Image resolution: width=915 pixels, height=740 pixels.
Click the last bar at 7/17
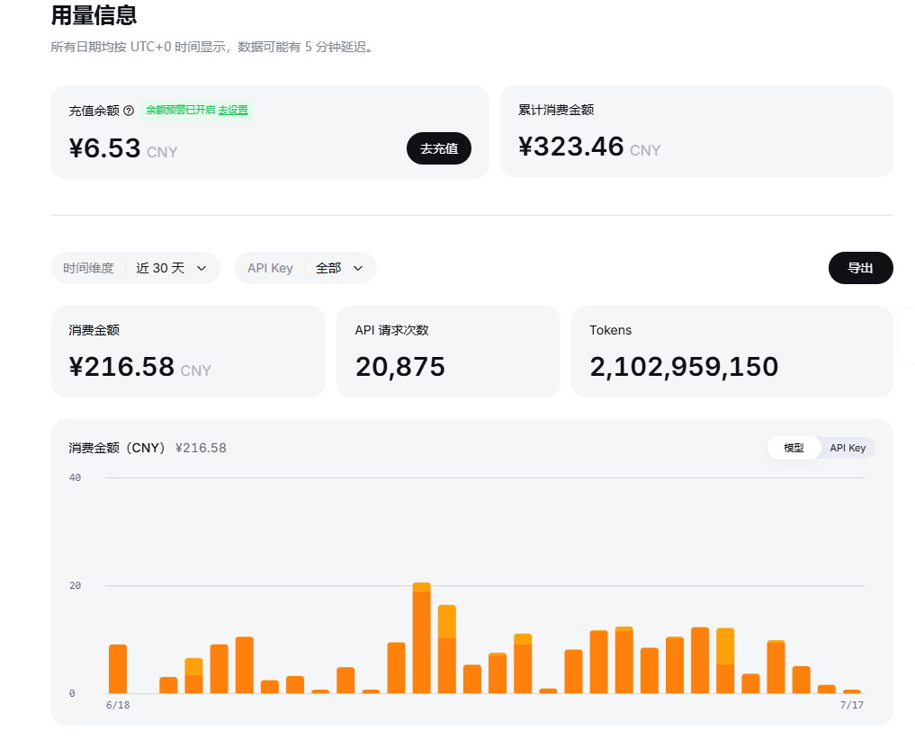(x=852, y=691)
